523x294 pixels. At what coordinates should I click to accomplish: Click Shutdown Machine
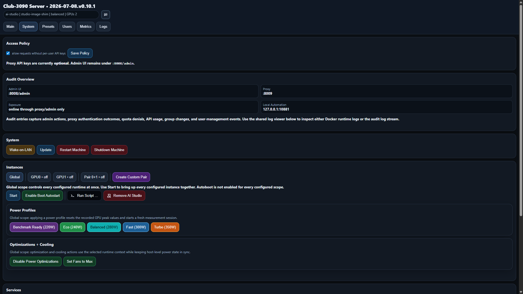pyautogui.click(x=109, y=150)
